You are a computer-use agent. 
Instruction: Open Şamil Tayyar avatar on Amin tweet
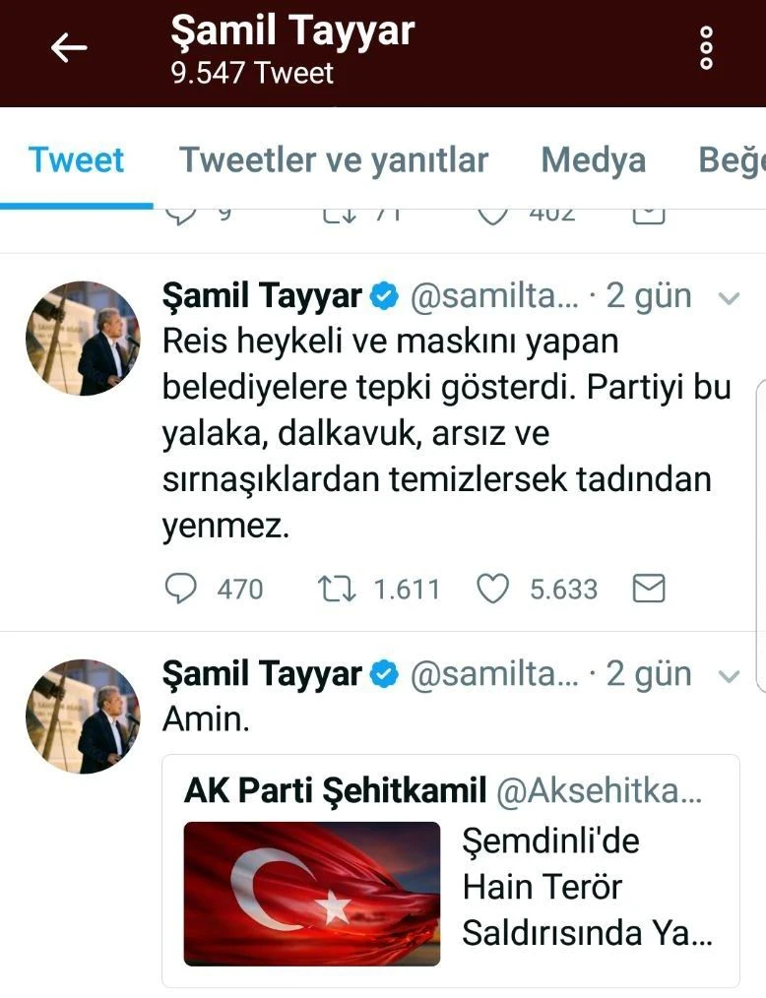[83, 717]
